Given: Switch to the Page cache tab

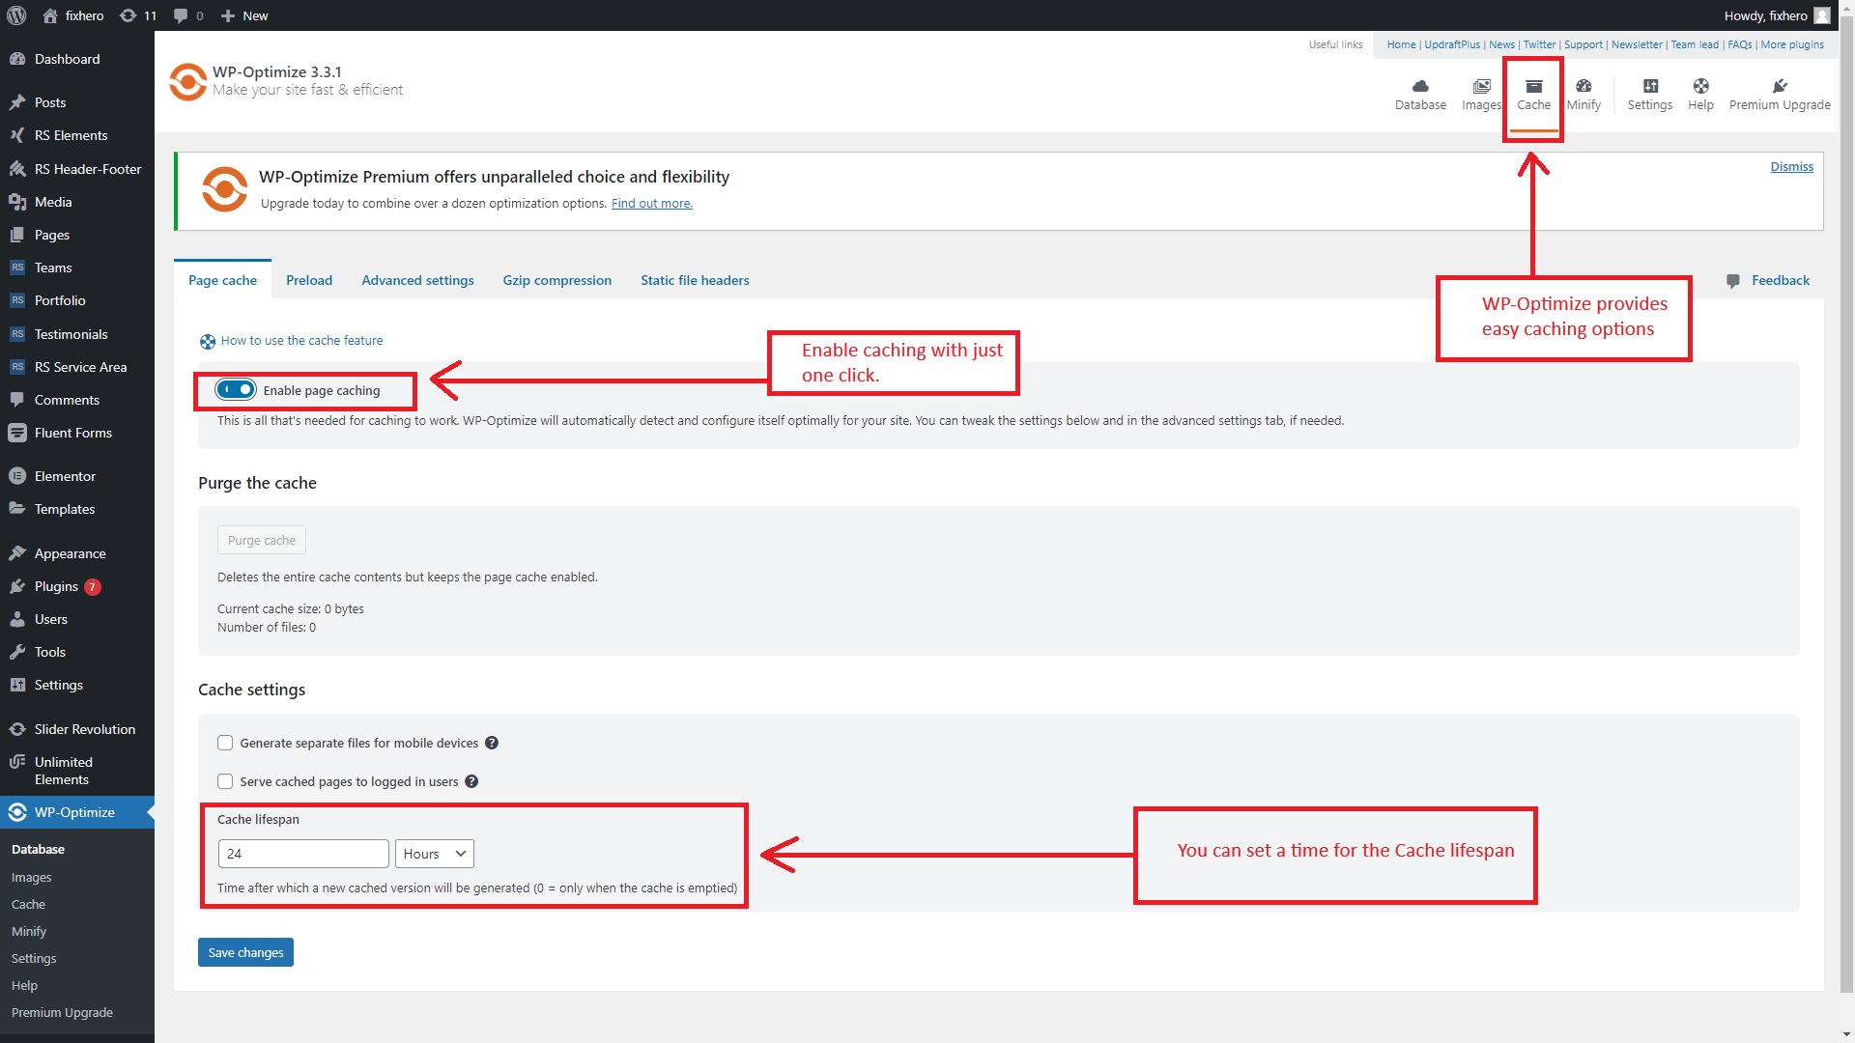Looking at the screenshot, I should tap(222, 280).
